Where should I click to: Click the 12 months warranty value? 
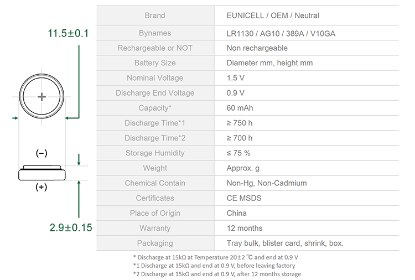pos(245,228)
